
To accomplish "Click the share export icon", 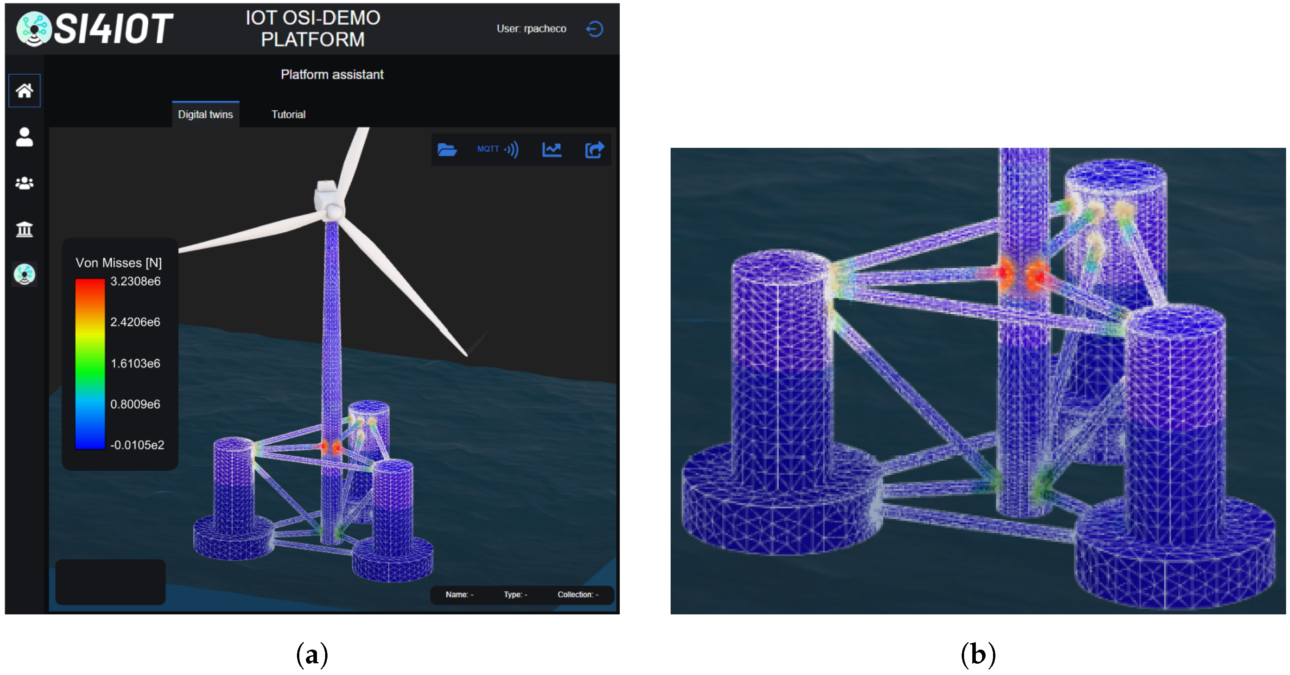I will coord(594,150).
